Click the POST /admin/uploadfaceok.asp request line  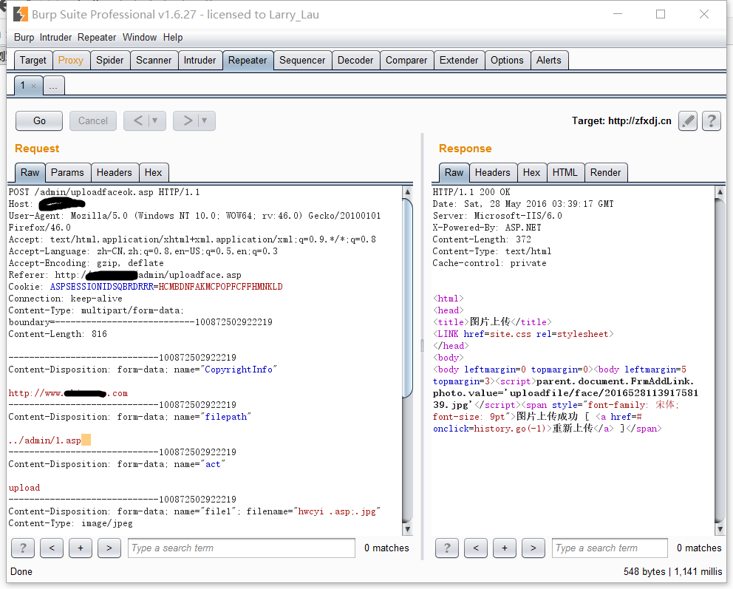tap(103, 192)
